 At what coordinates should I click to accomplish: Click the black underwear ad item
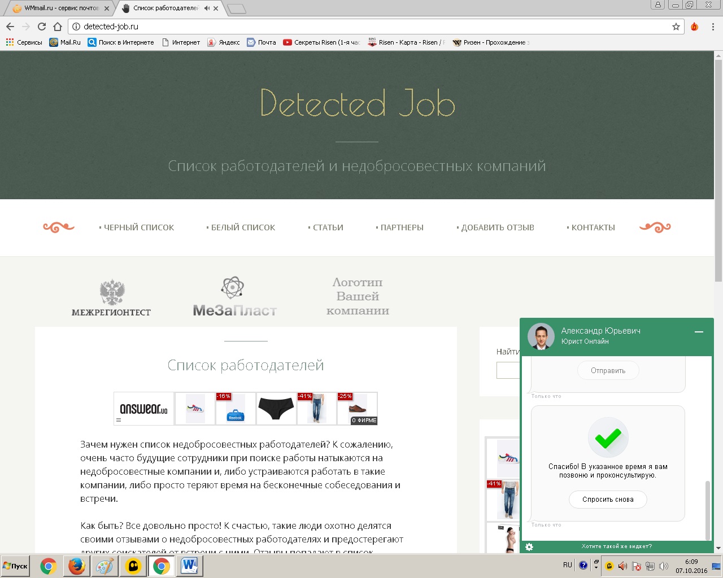pyautogui.click(x=276, y=409)
